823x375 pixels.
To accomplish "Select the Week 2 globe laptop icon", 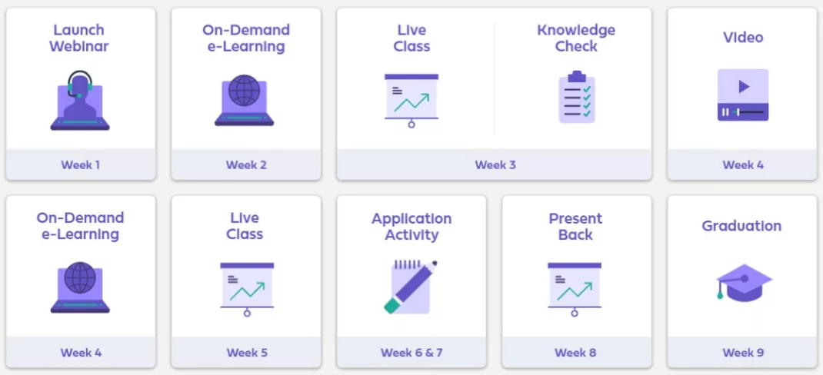I will coord(244,100).
